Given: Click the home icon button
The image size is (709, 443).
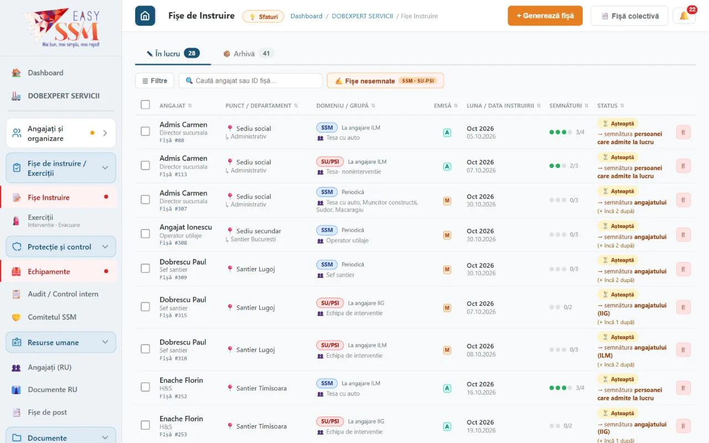Looking at the screenshot, I should (x=145, y=16).
